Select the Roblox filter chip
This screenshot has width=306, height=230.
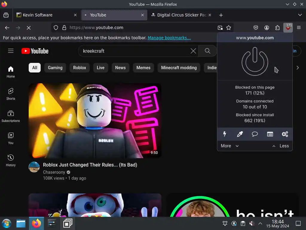coord(79,68)
